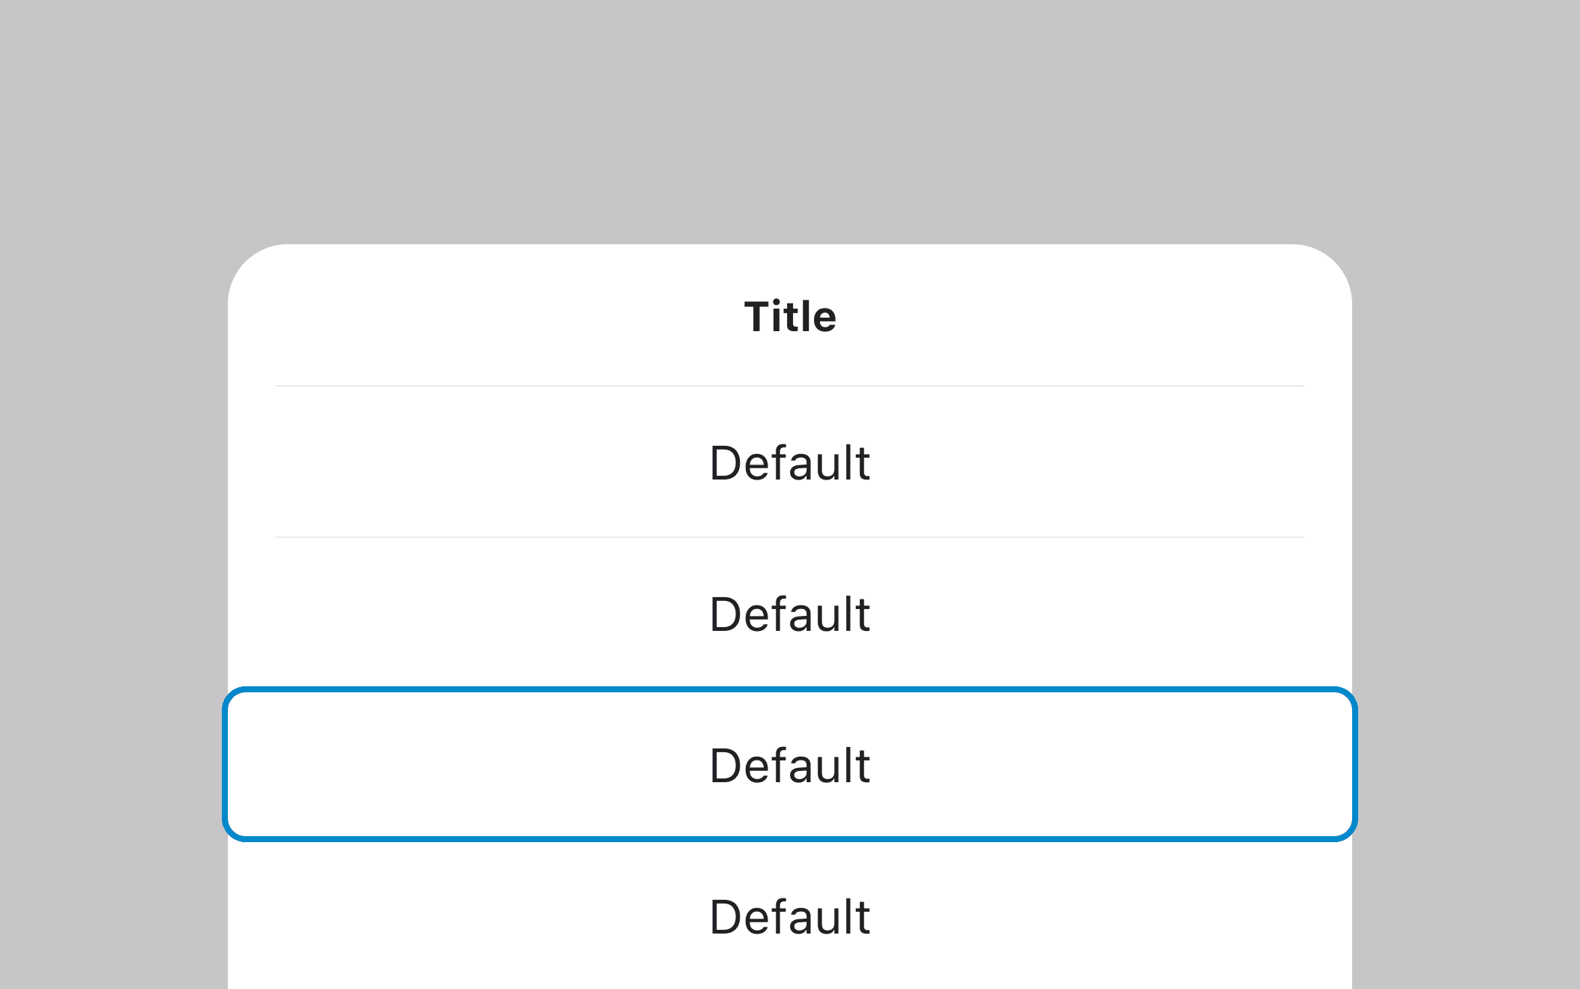Click blank area left of Title text
The image size is (1580, 989).
coord(487,316)
